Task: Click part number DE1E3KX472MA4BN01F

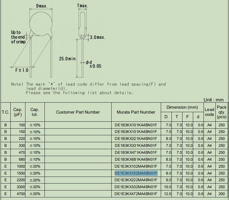Action: point(136,194)
